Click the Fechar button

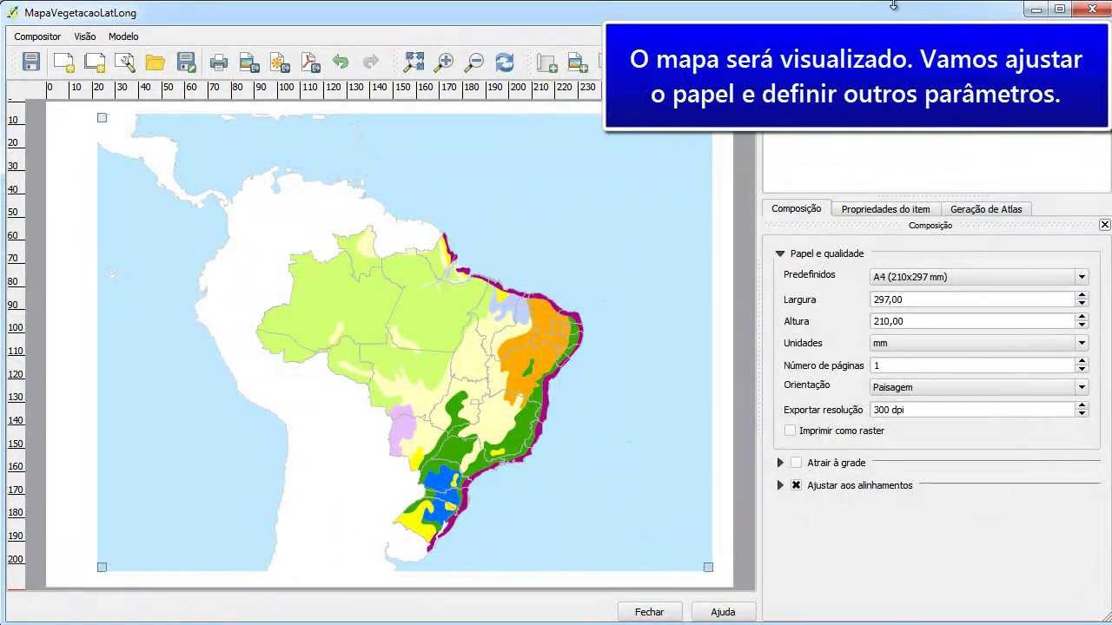click(649, 612)
